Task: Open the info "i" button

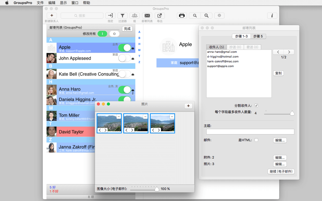Action: click(272, 16)
